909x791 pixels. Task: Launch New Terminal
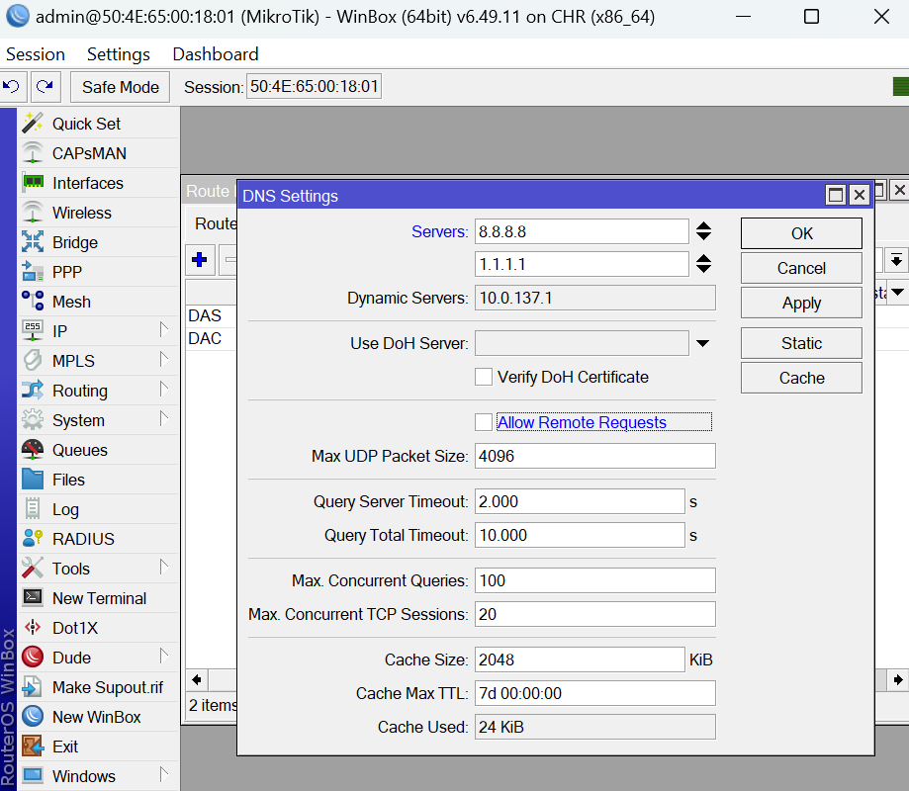98,598
